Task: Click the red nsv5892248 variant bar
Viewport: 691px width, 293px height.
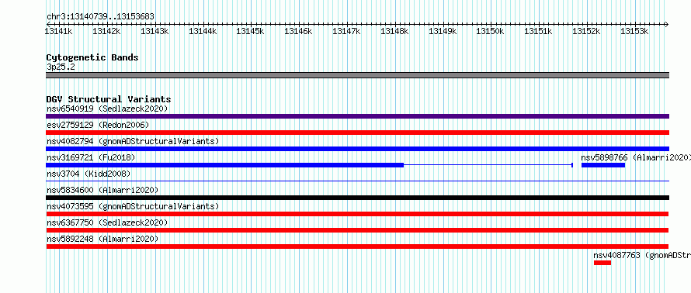Action: coord(357,246)
